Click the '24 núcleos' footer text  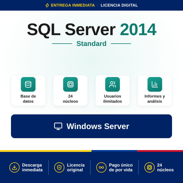coord(165,167)
